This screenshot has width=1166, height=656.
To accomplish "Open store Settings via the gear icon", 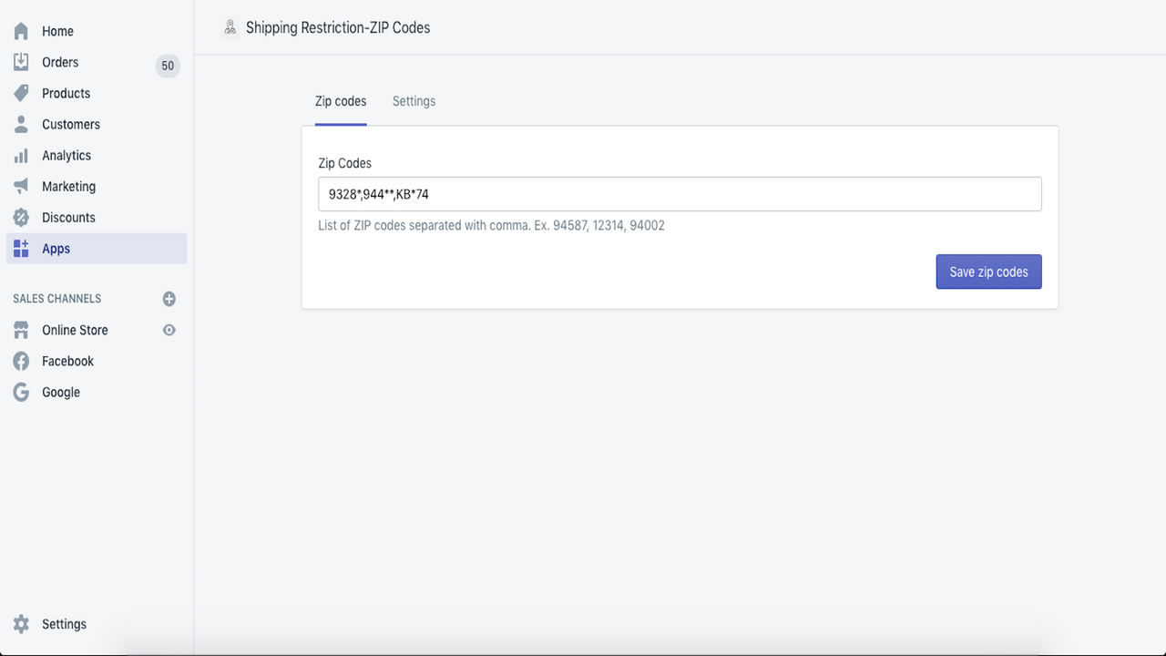I will coord(20,623).
